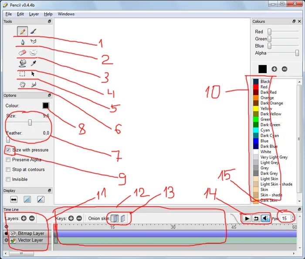
Task: Toggle onion skin next frame button
Action: 123,219
